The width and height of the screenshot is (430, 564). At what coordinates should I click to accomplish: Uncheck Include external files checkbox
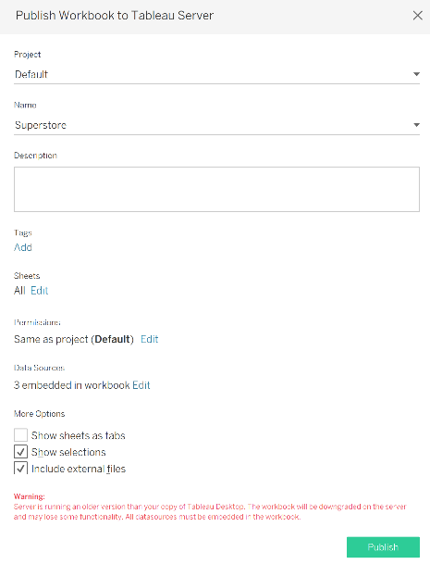point(20,469)
